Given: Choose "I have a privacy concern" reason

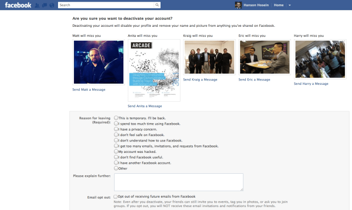Looking at the screenshot, I should point(116,129).
